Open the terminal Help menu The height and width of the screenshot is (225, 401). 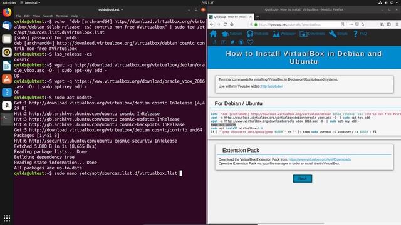point(75,16)
